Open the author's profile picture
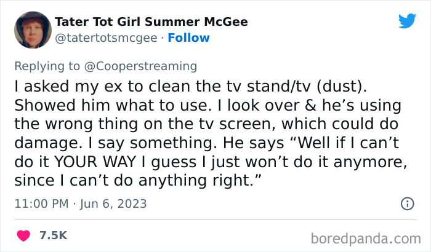Image resolution: width=431 pixels, height=252 pixels. (x=32, y=30)
